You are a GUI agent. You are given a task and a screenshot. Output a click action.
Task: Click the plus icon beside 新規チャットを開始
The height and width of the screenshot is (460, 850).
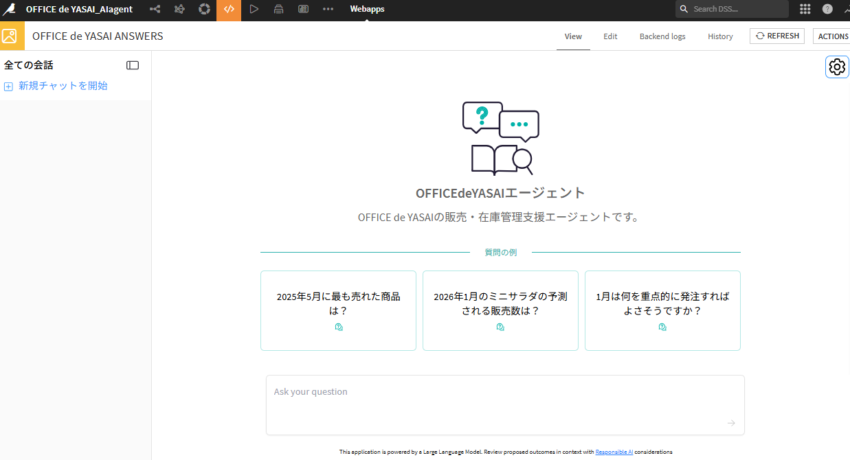[8, 87]
